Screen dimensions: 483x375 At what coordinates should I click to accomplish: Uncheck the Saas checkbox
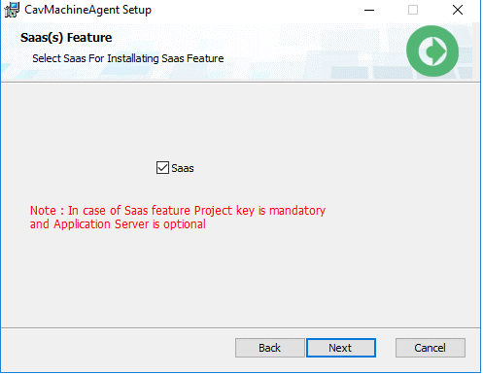pyautogui.click(x=162, y=168)
